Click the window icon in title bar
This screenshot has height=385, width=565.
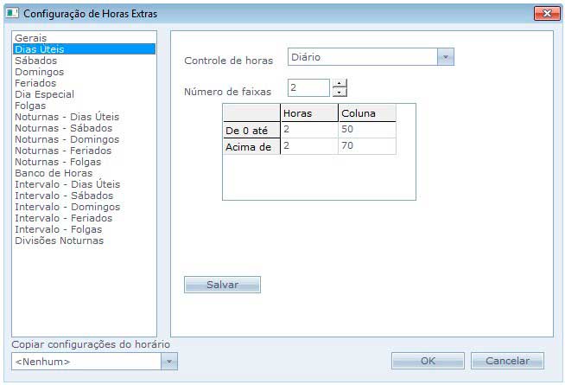pos(12,14)
